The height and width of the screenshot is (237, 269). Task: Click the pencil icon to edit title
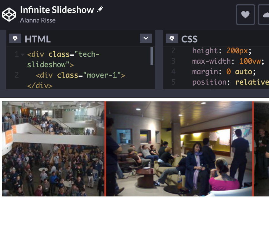pyautogui.click(x=100, y=10)
